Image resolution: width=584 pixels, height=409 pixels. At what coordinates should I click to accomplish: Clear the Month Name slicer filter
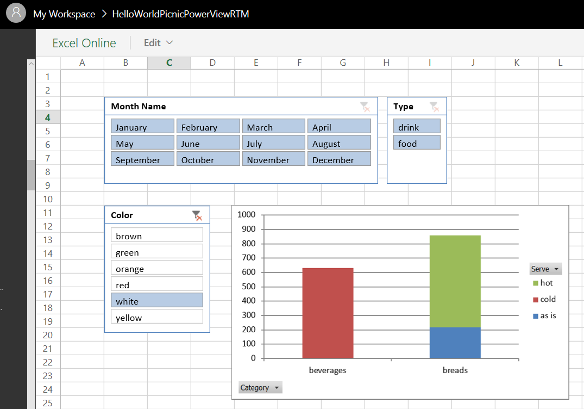point(365,107)
